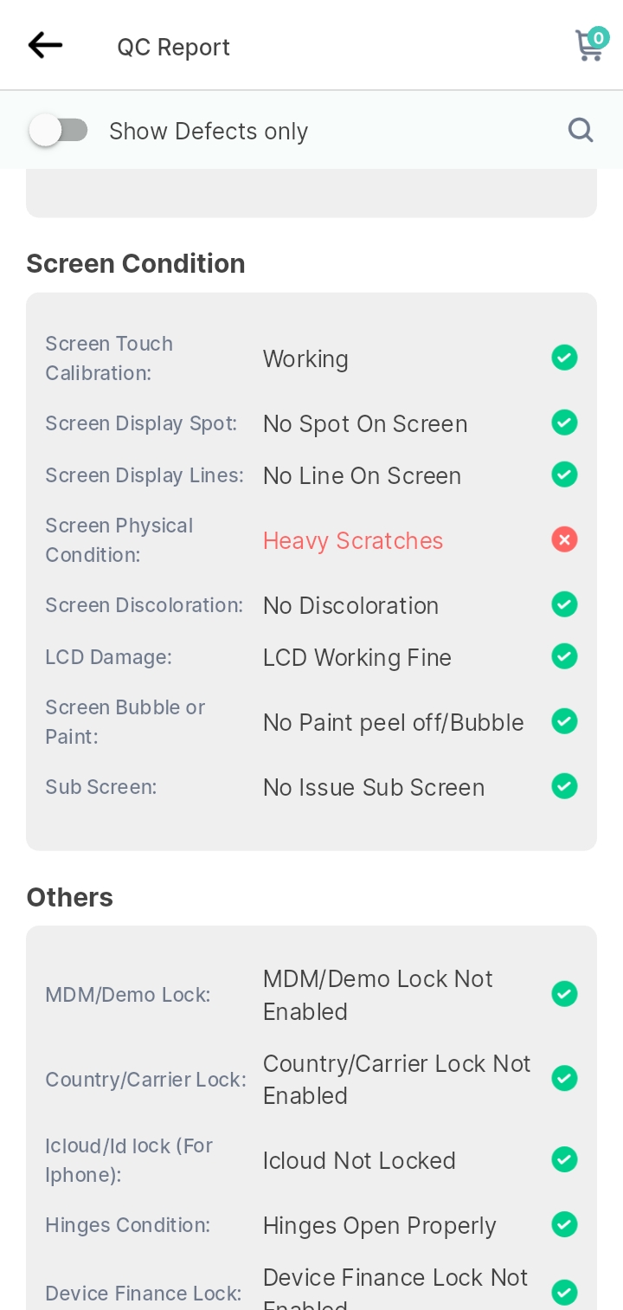623x1310 pixels.
Task: Tap green check for Device Finance Lock
Action: click(564, 1293)
